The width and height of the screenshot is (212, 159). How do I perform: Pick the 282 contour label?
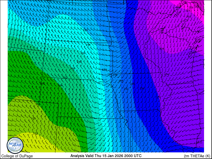pyautogui.click(x=126, y=89)
